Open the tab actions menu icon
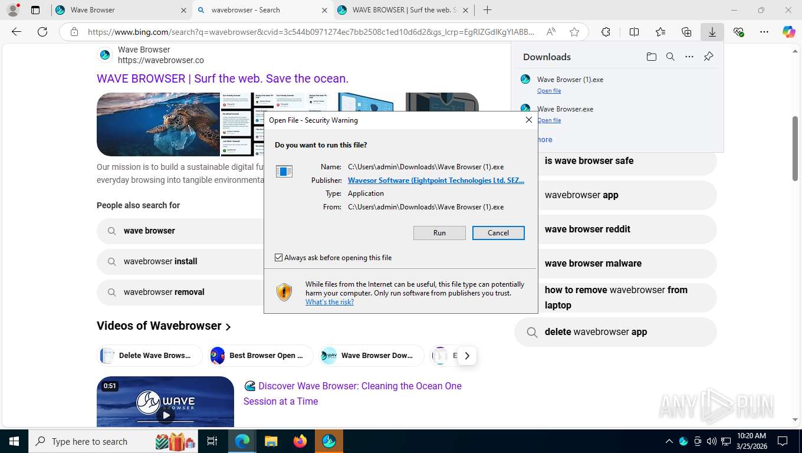 pyautogui.click(x=35, y=10)
